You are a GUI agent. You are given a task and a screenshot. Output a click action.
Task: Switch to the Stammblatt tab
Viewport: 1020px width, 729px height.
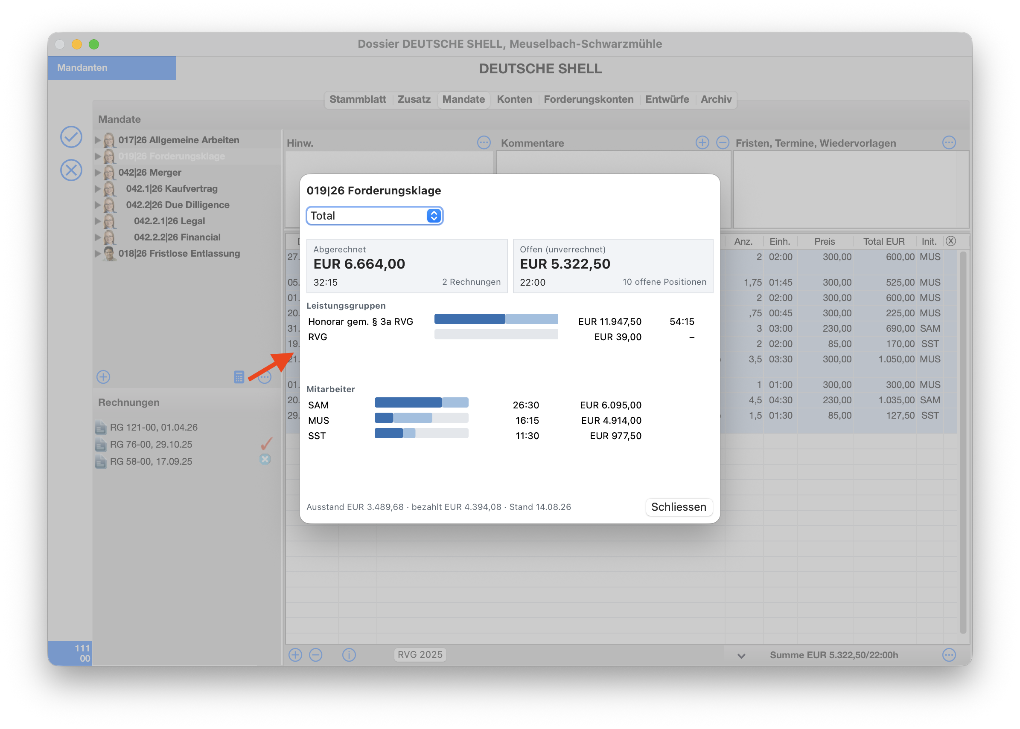(358, 99)
